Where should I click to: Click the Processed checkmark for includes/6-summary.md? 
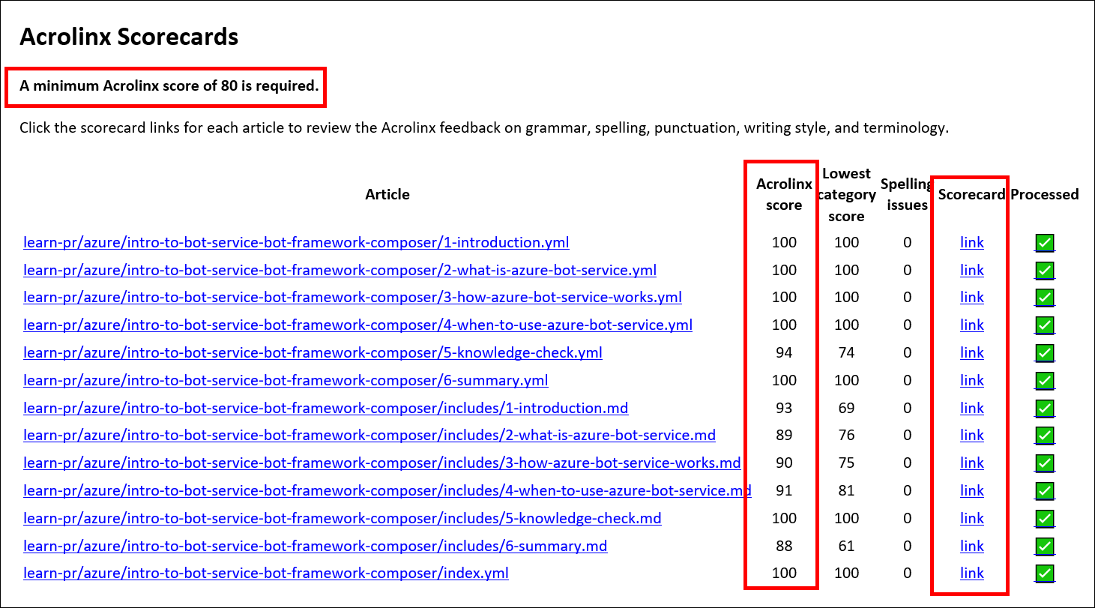(x=1045, y=547)
